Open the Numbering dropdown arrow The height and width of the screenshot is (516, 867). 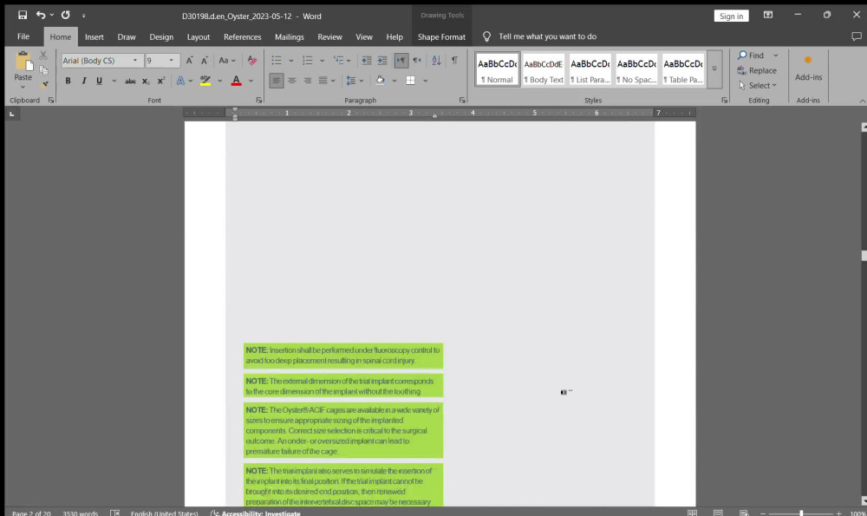[x=322, y=61]
